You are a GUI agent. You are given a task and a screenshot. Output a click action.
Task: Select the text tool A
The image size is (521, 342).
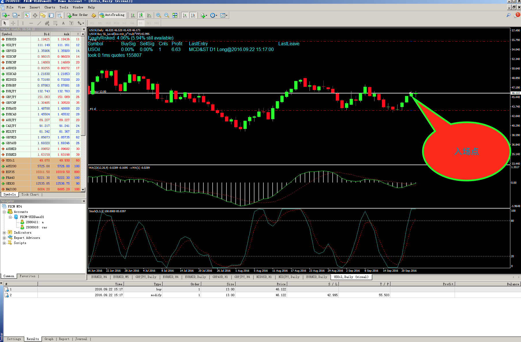click(63, 23)
